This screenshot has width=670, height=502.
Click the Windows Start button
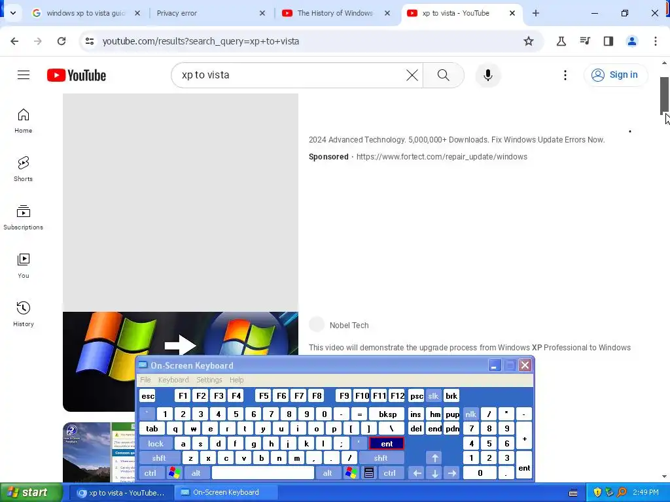[31, 492]
